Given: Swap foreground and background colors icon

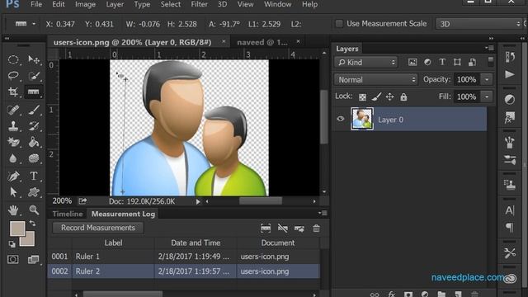Looking at the screenshot, I should click(x=32, y=223).
